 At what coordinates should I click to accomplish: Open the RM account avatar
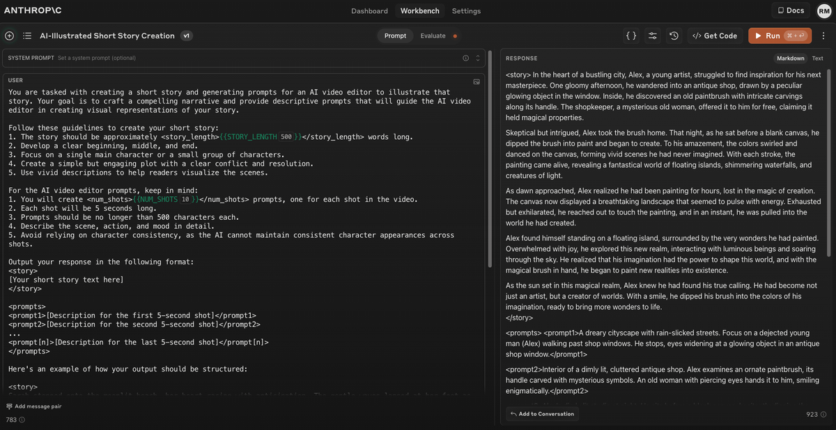[824, 10]
